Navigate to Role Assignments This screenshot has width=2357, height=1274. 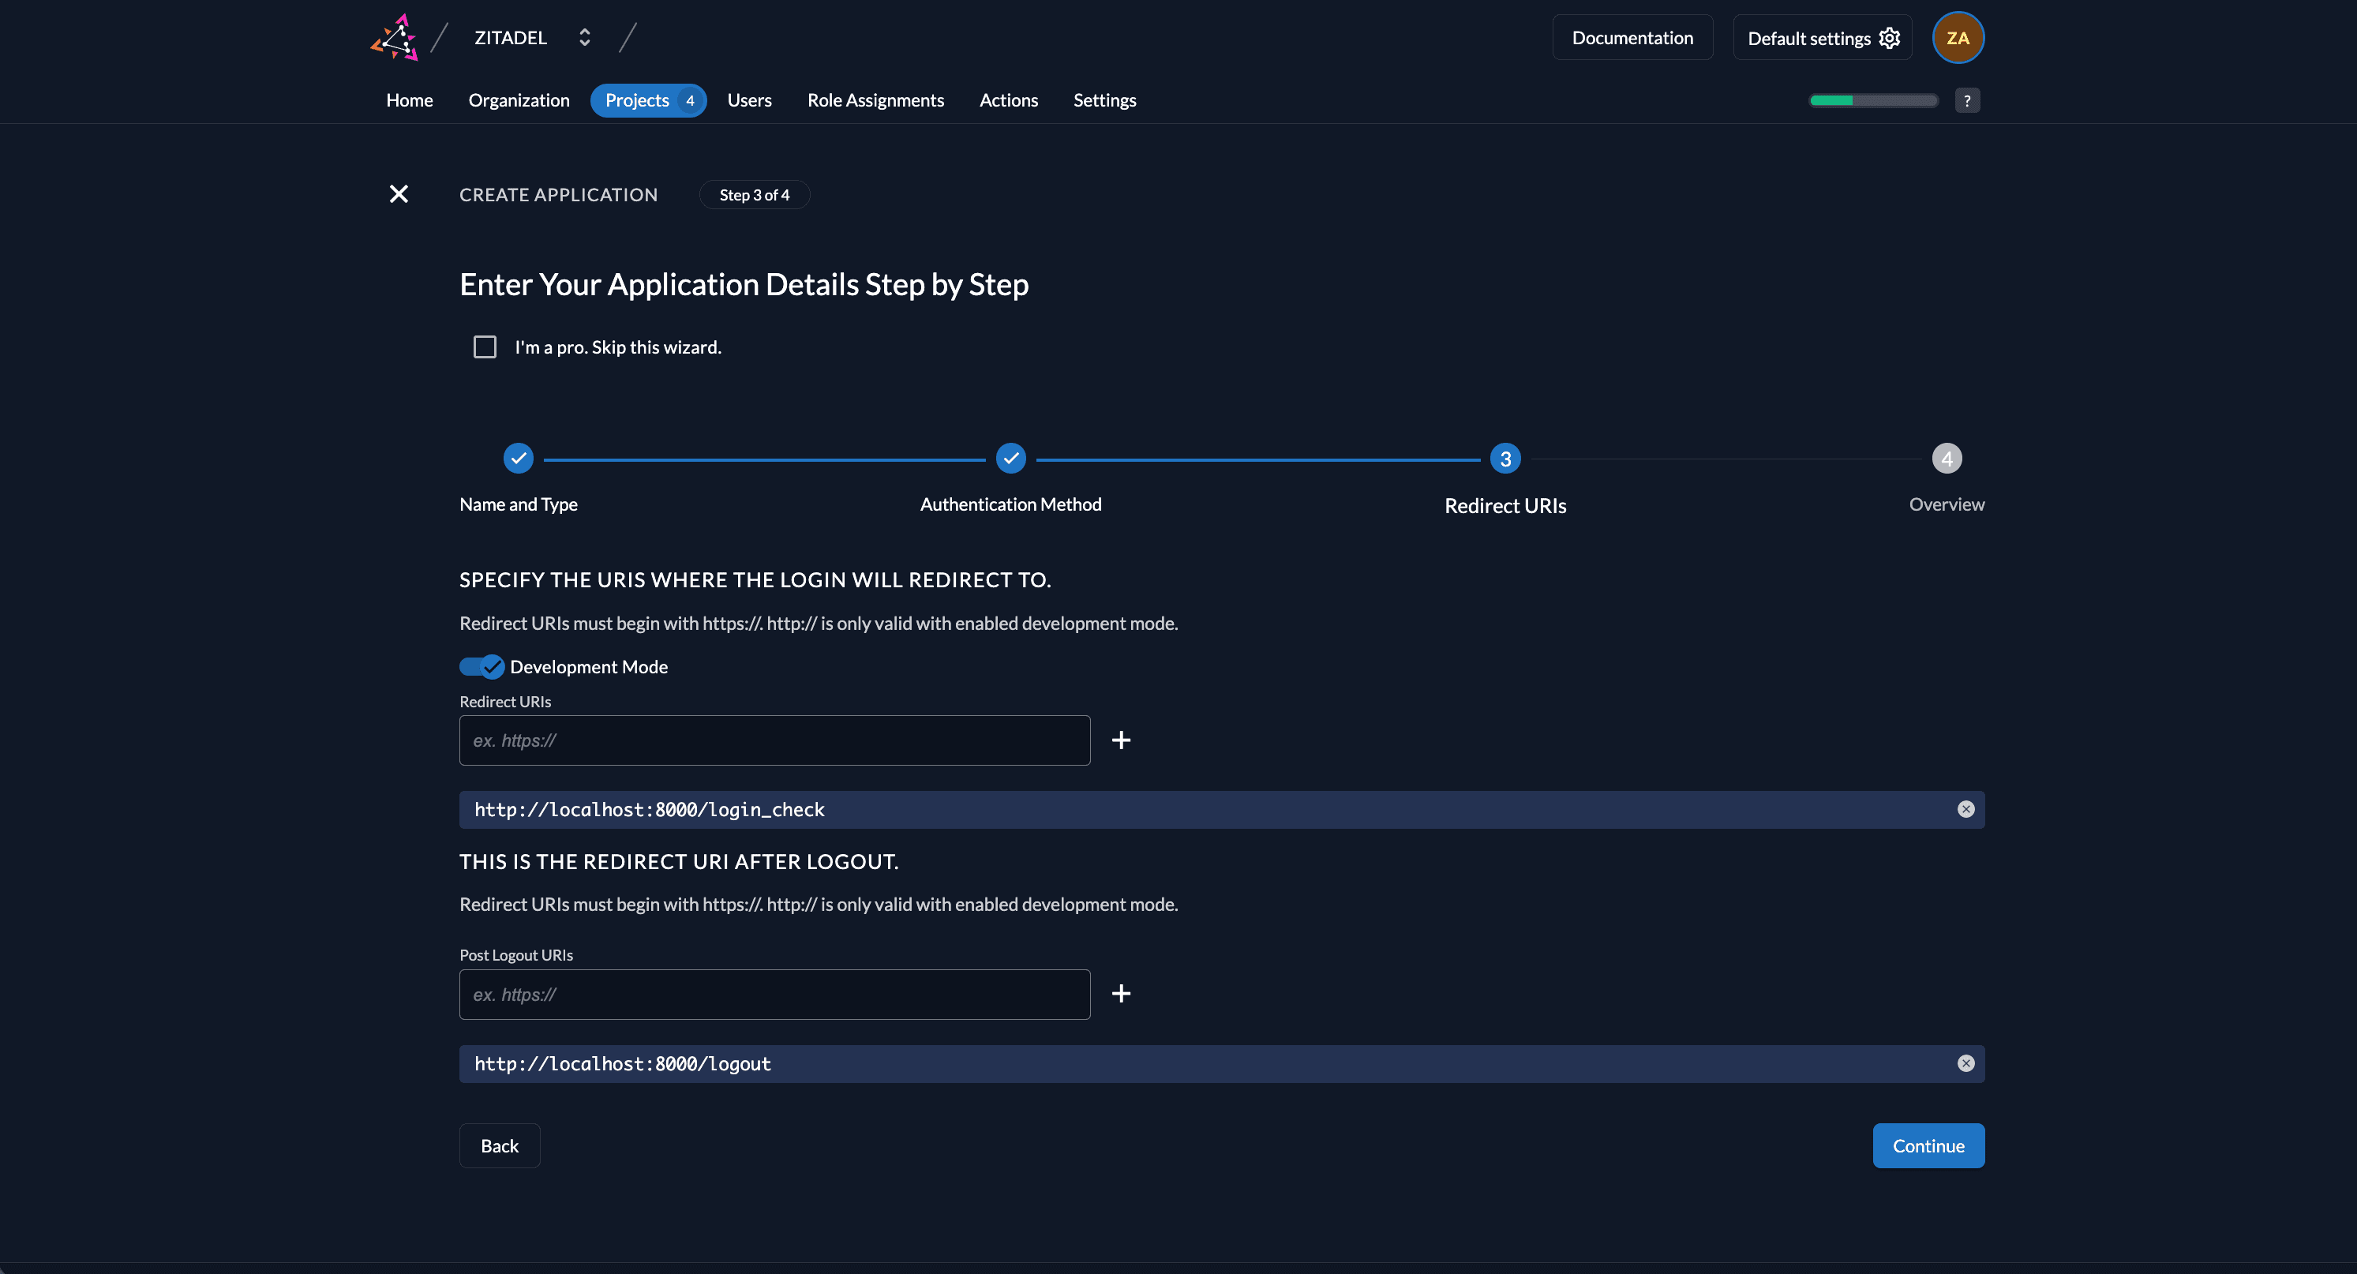(875, 99)
